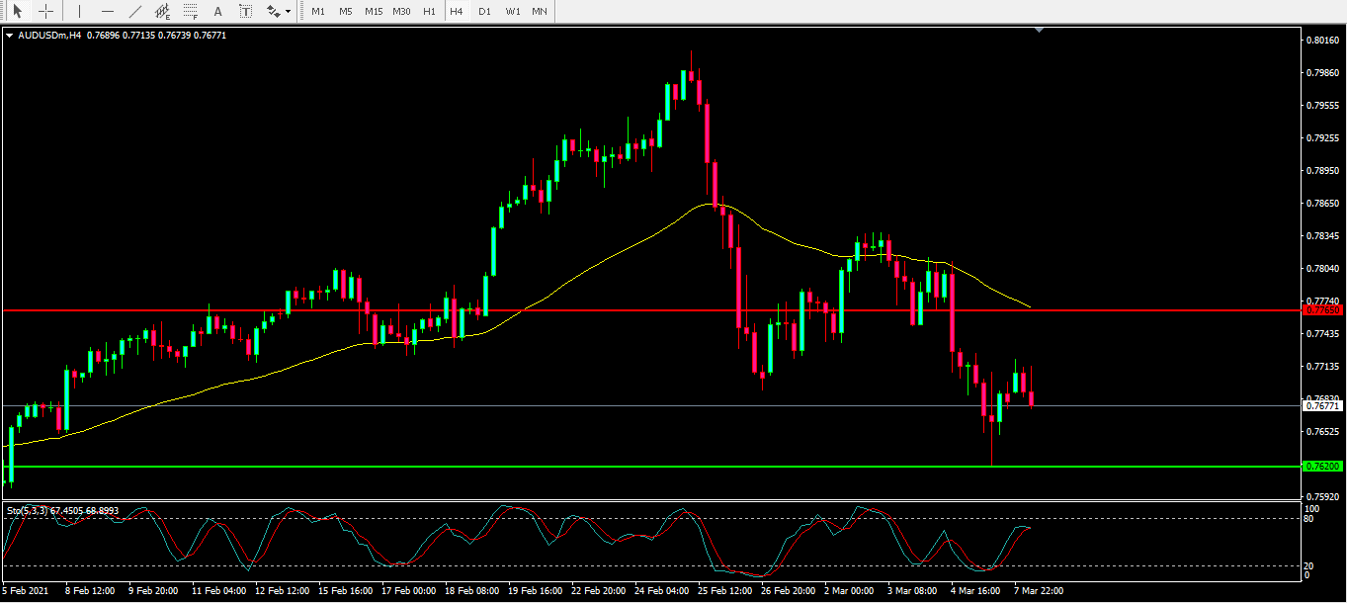The image size is (1347, 604).
Task: Set chart to MN monthly timeframe
Action: tap(540, 12)
